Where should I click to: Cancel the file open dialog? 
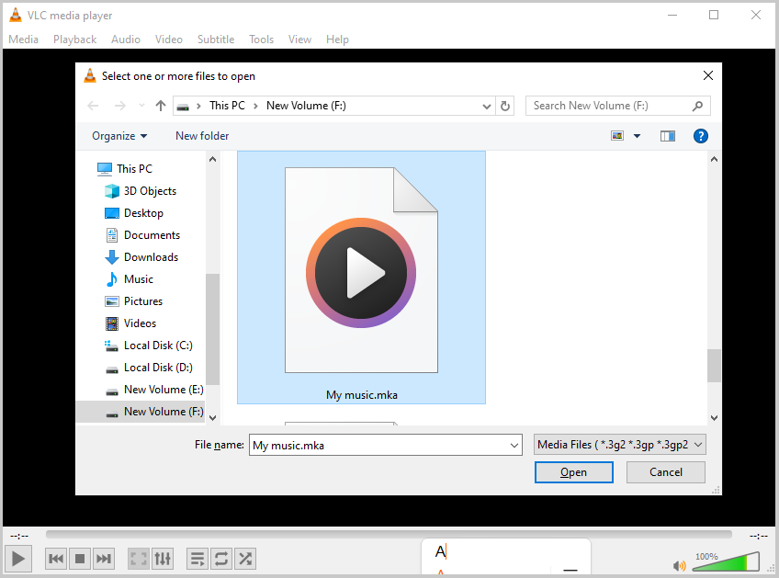(666, 472)
